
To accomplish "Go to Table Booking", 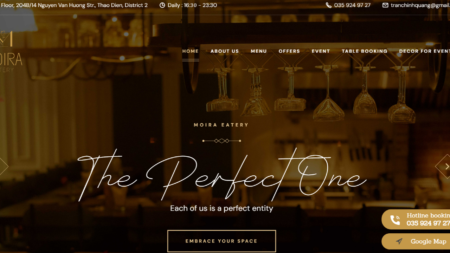I will [365, 51].
